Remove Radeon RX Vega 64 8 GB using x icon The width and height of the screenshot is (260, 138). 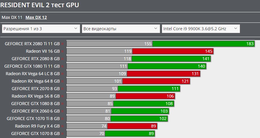tap(62, 81)
